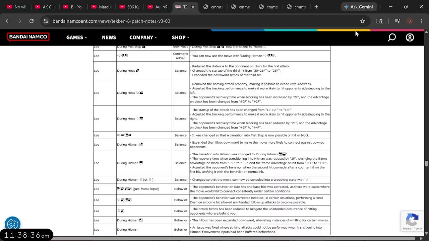The image size is (429, 241).
Task: Click the page vertical scrollbar thumb
Action: pos(426,163)
